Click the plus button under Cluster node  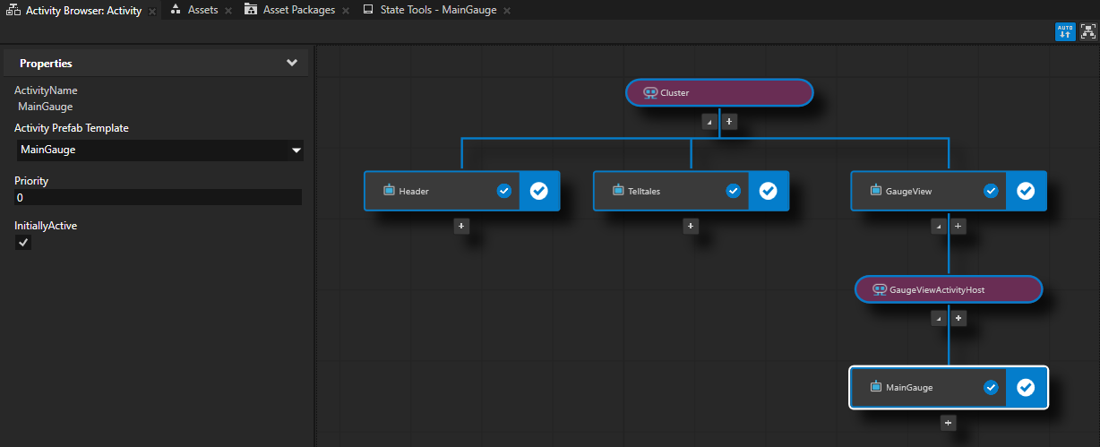pos(729,122)
